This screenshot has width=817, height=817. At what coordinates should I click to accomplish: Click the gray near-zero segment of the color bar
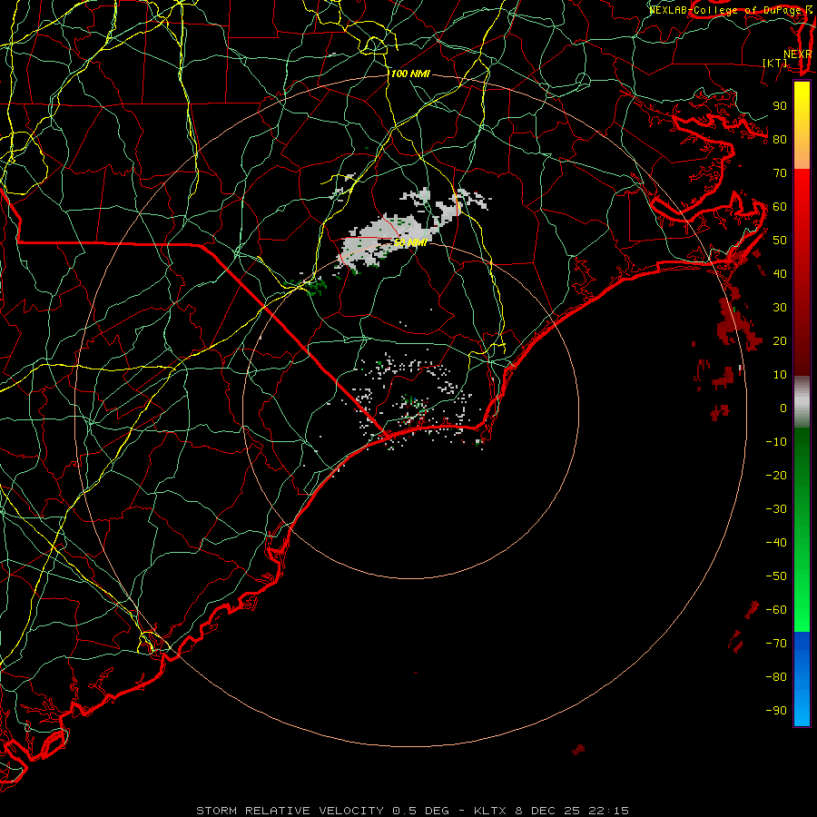click(802, 402)
